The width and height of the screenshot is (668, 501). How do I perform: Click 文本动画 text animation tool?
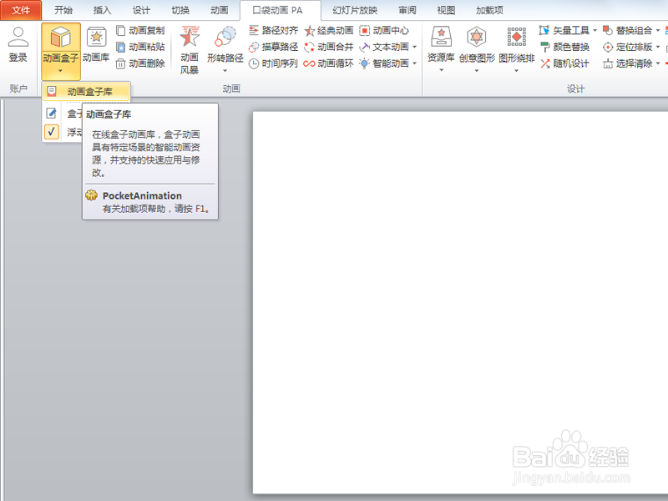tap(384, 47)
